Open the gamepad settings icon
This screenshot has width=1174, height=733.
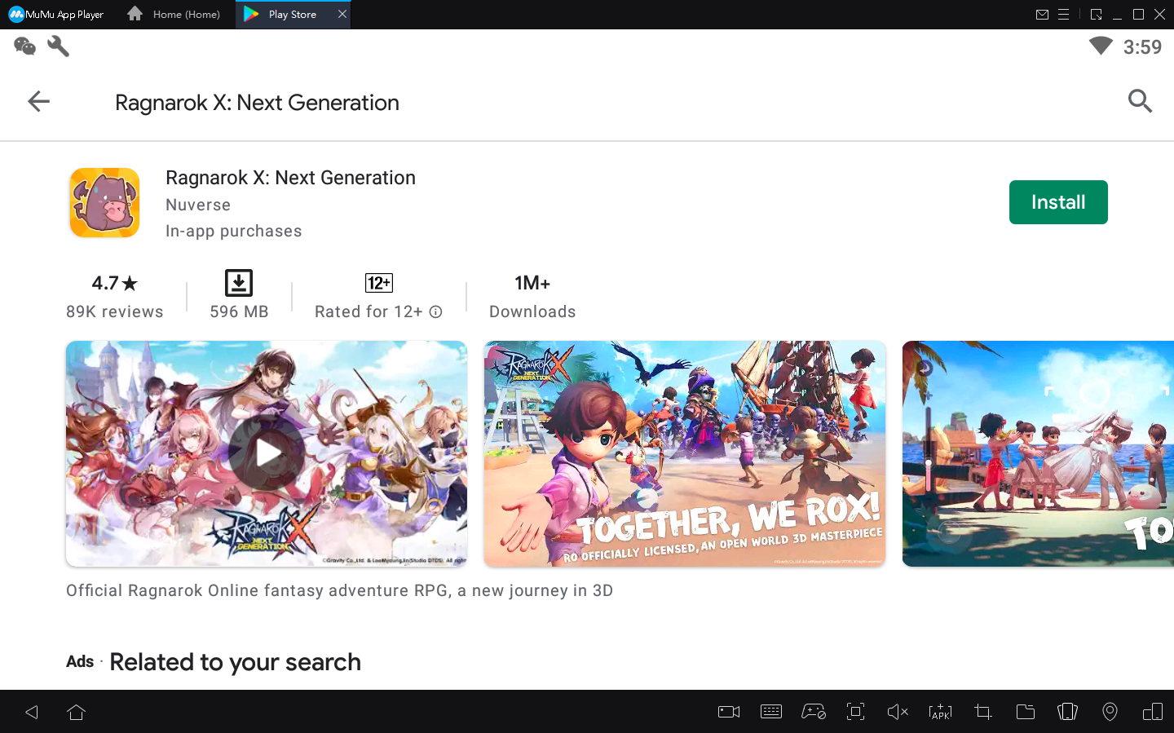tap(814, 712)
